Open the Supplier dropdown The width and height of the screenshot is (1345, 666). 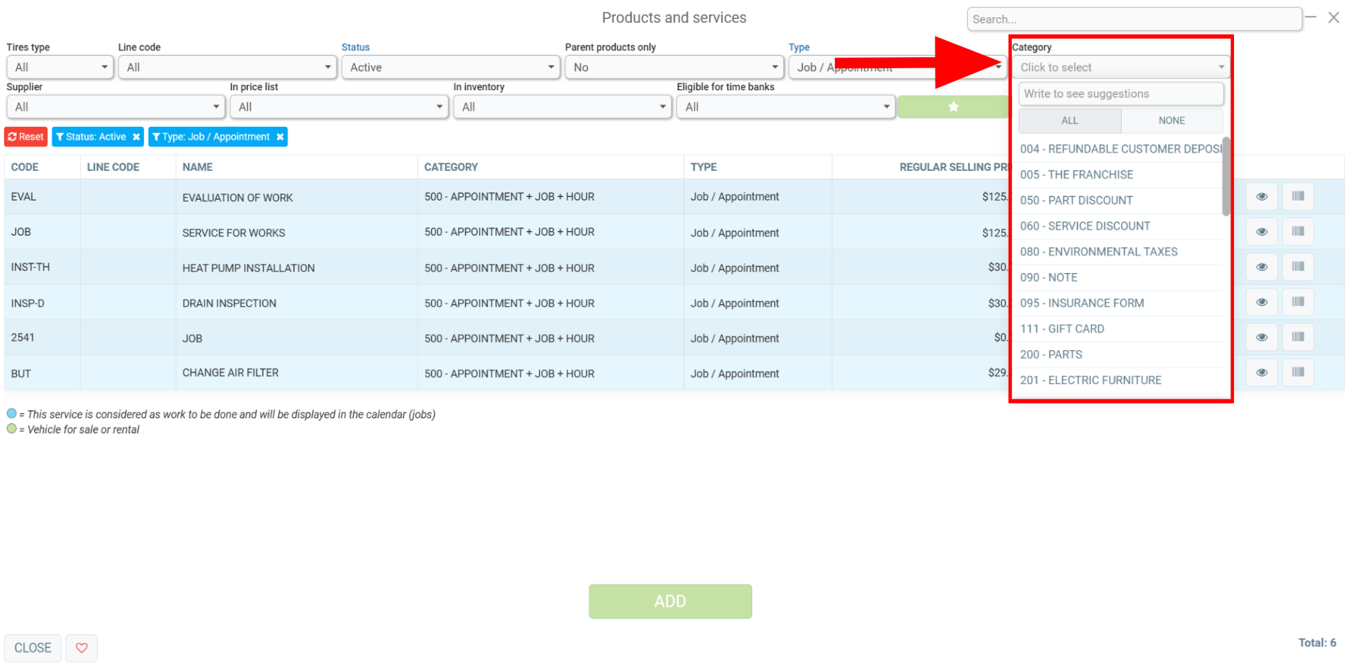[116, 107]
